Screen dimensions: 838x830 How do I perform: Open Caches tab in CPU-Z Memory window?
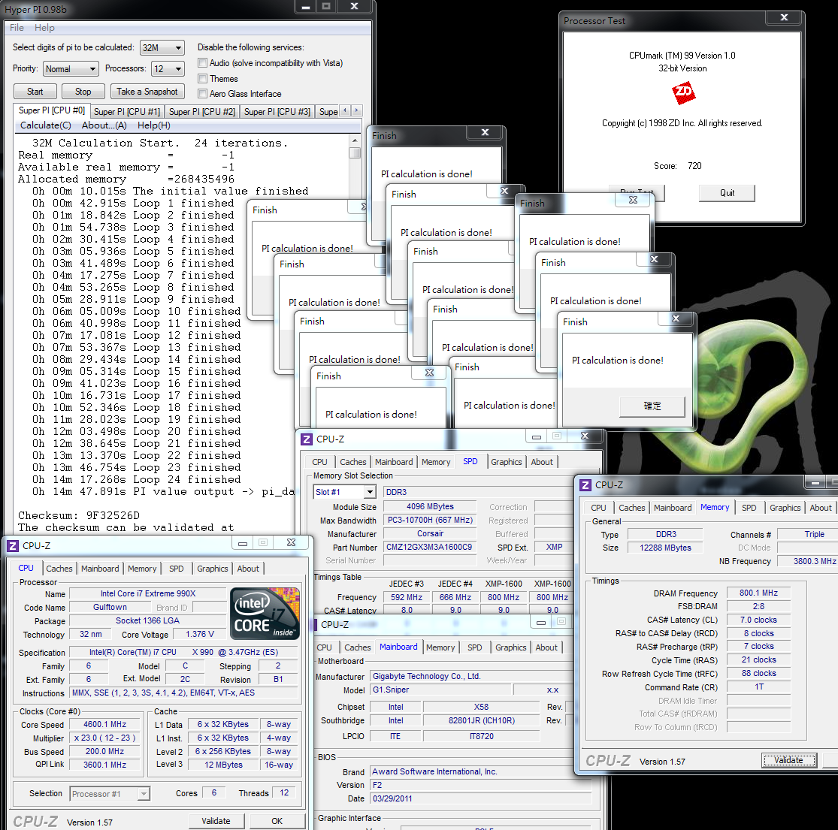632,508
